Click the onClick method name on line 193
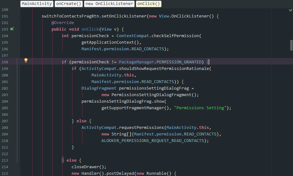This screenshot has width=293, height=176. click(x=90, y=29)
